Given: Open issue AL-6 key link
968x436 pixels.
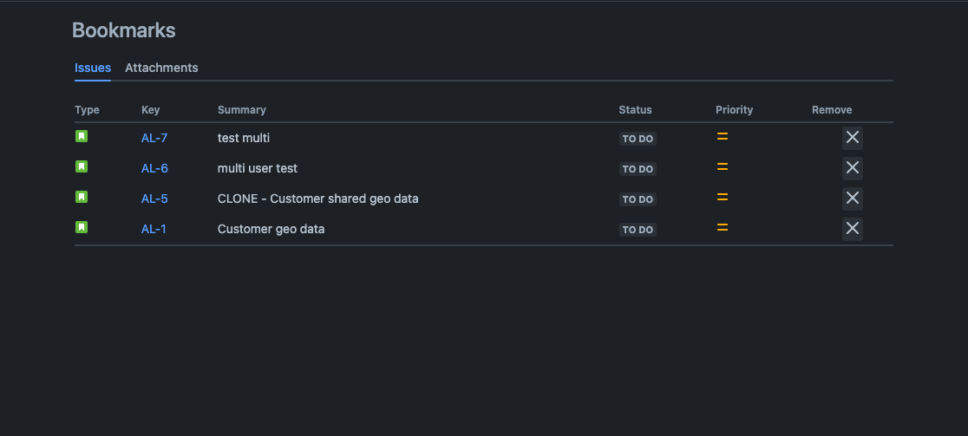Looking at the screenshot, I should click(x=154, y=168).
